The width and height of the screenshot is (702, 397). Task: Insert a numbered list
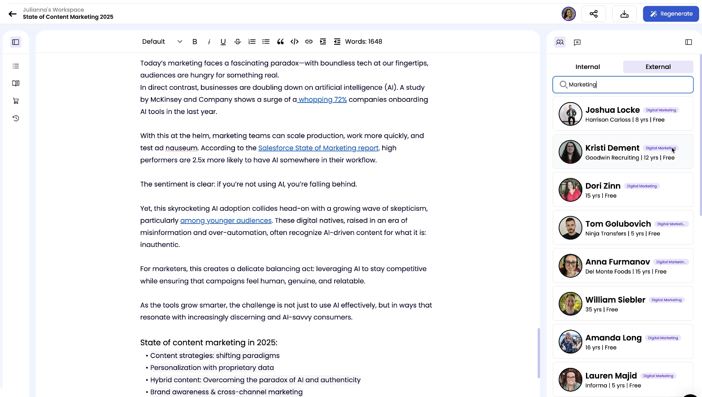point(252,41)
